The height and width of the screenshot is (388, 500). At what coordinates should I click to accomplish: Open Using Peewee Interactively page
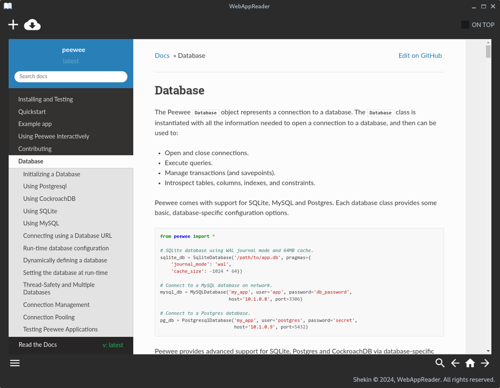pyautogui.click(x=54, y=136)
